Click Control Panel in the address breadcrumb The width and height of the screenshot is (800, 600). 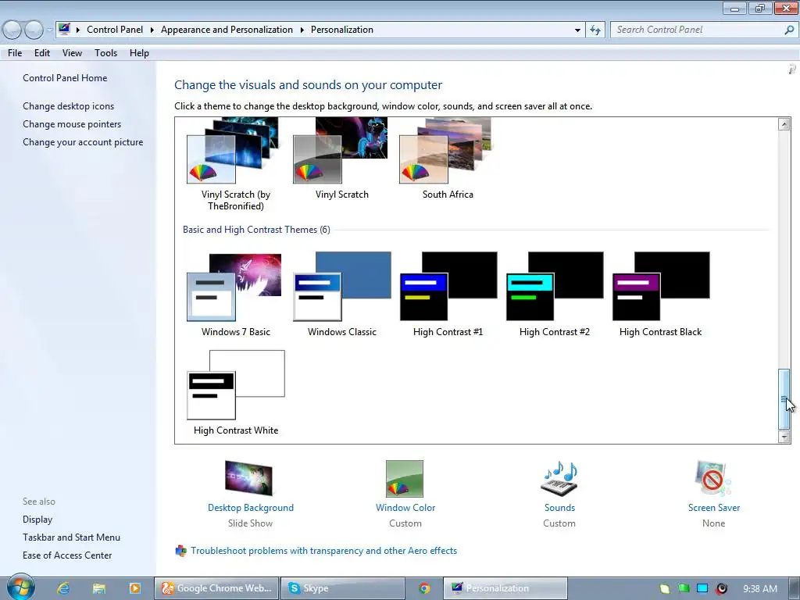[x=115, y=30]
